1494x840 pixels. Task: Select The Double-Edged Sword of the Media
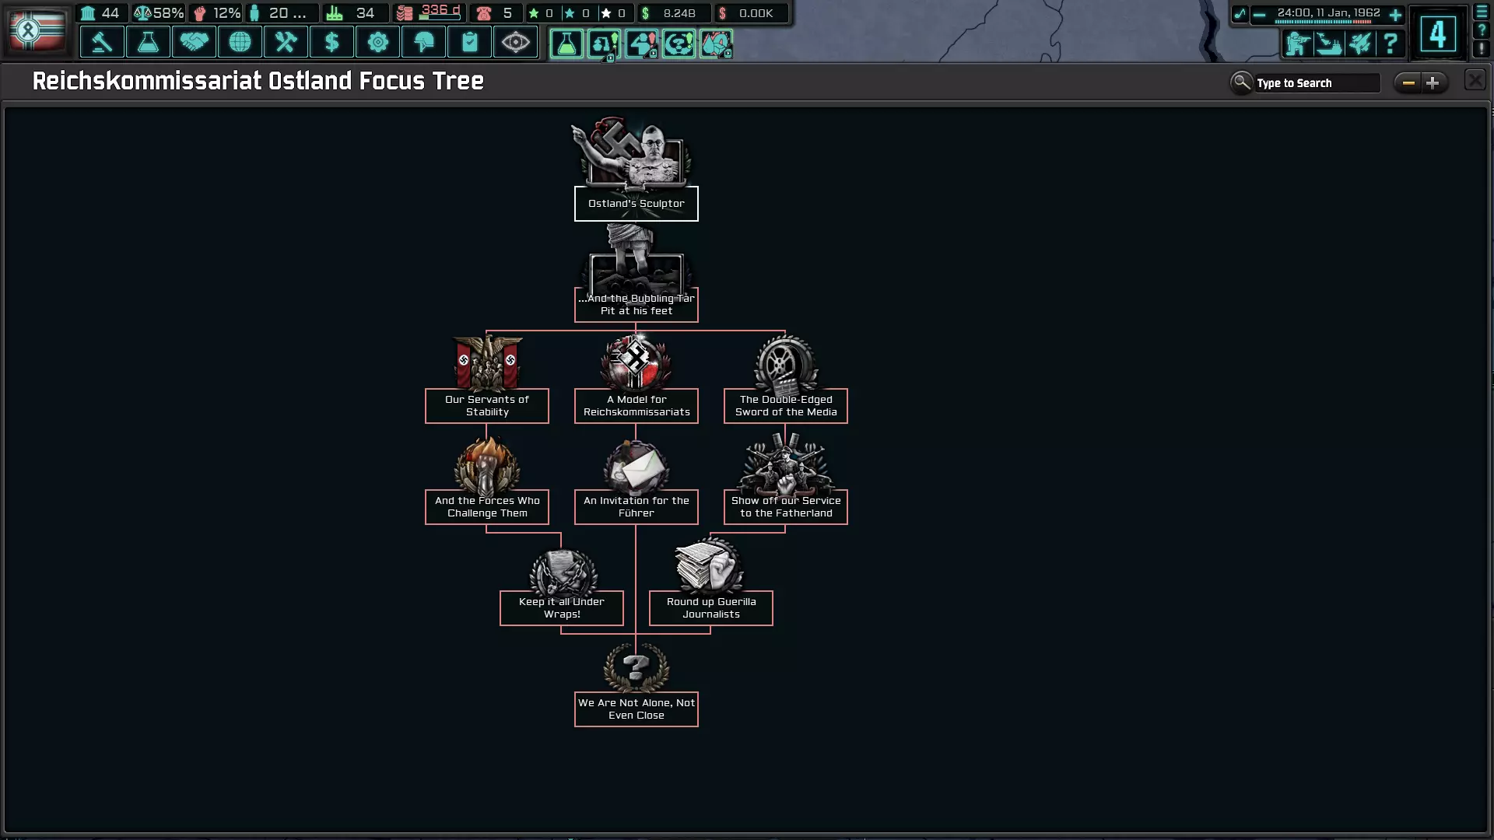786,406
